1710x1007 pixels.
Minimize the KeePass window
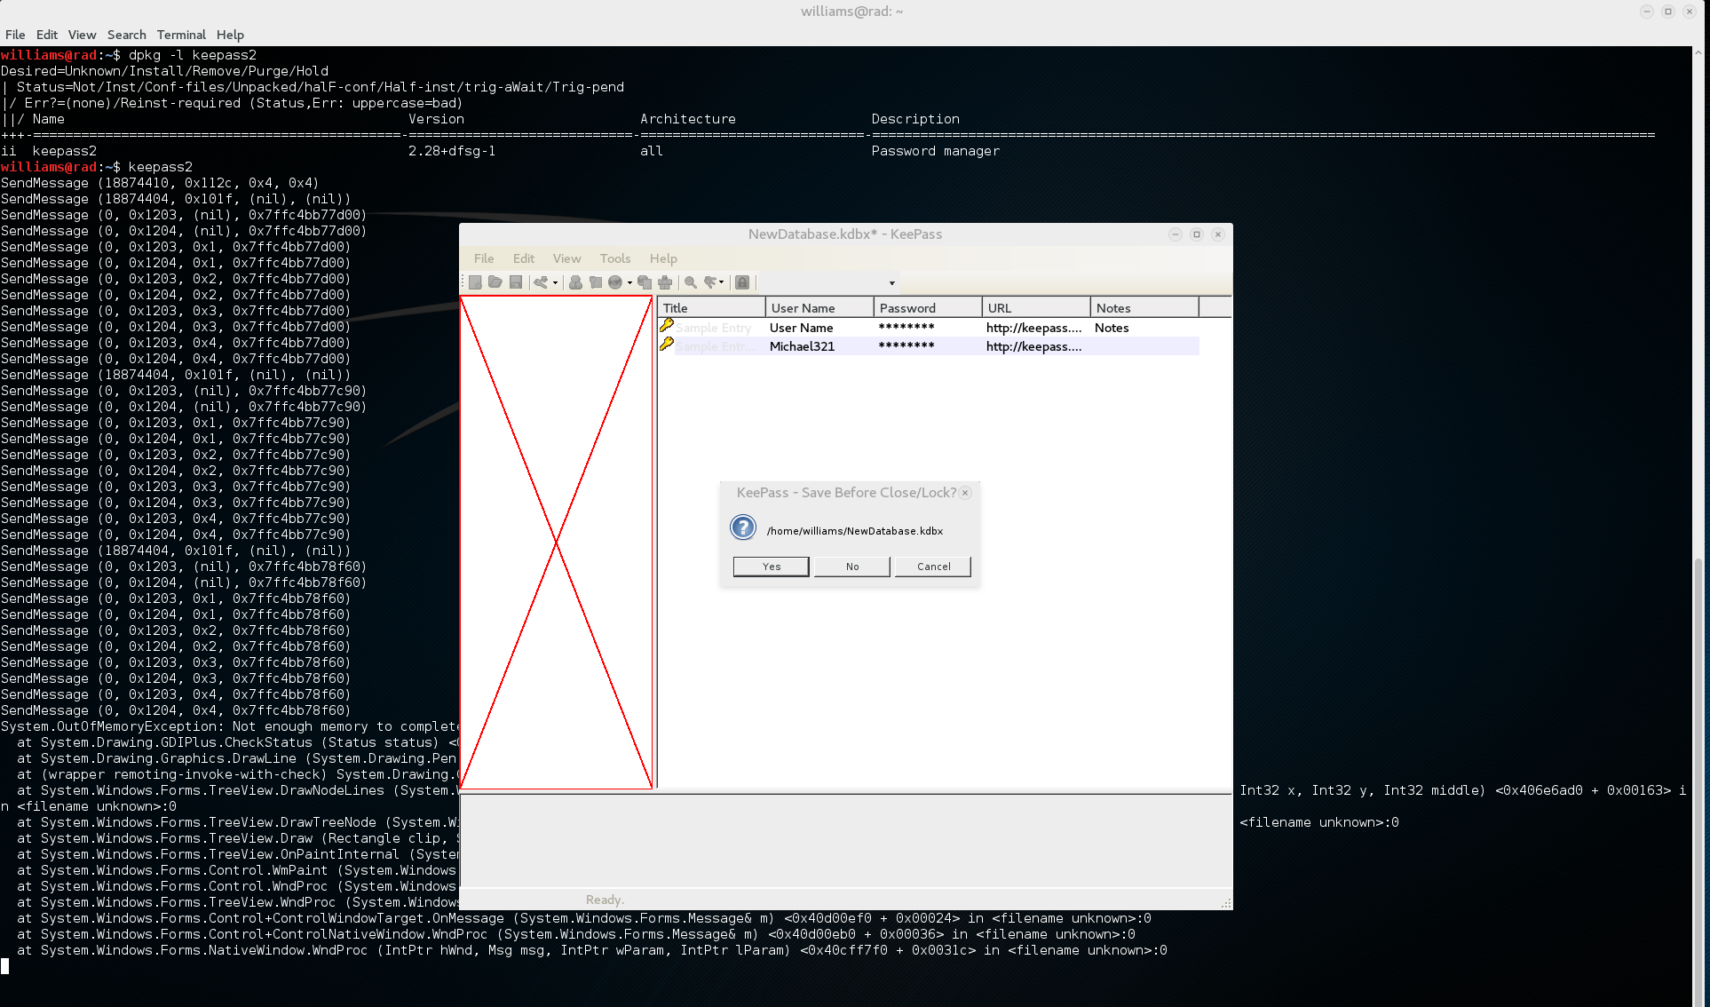click(1175, 234)
